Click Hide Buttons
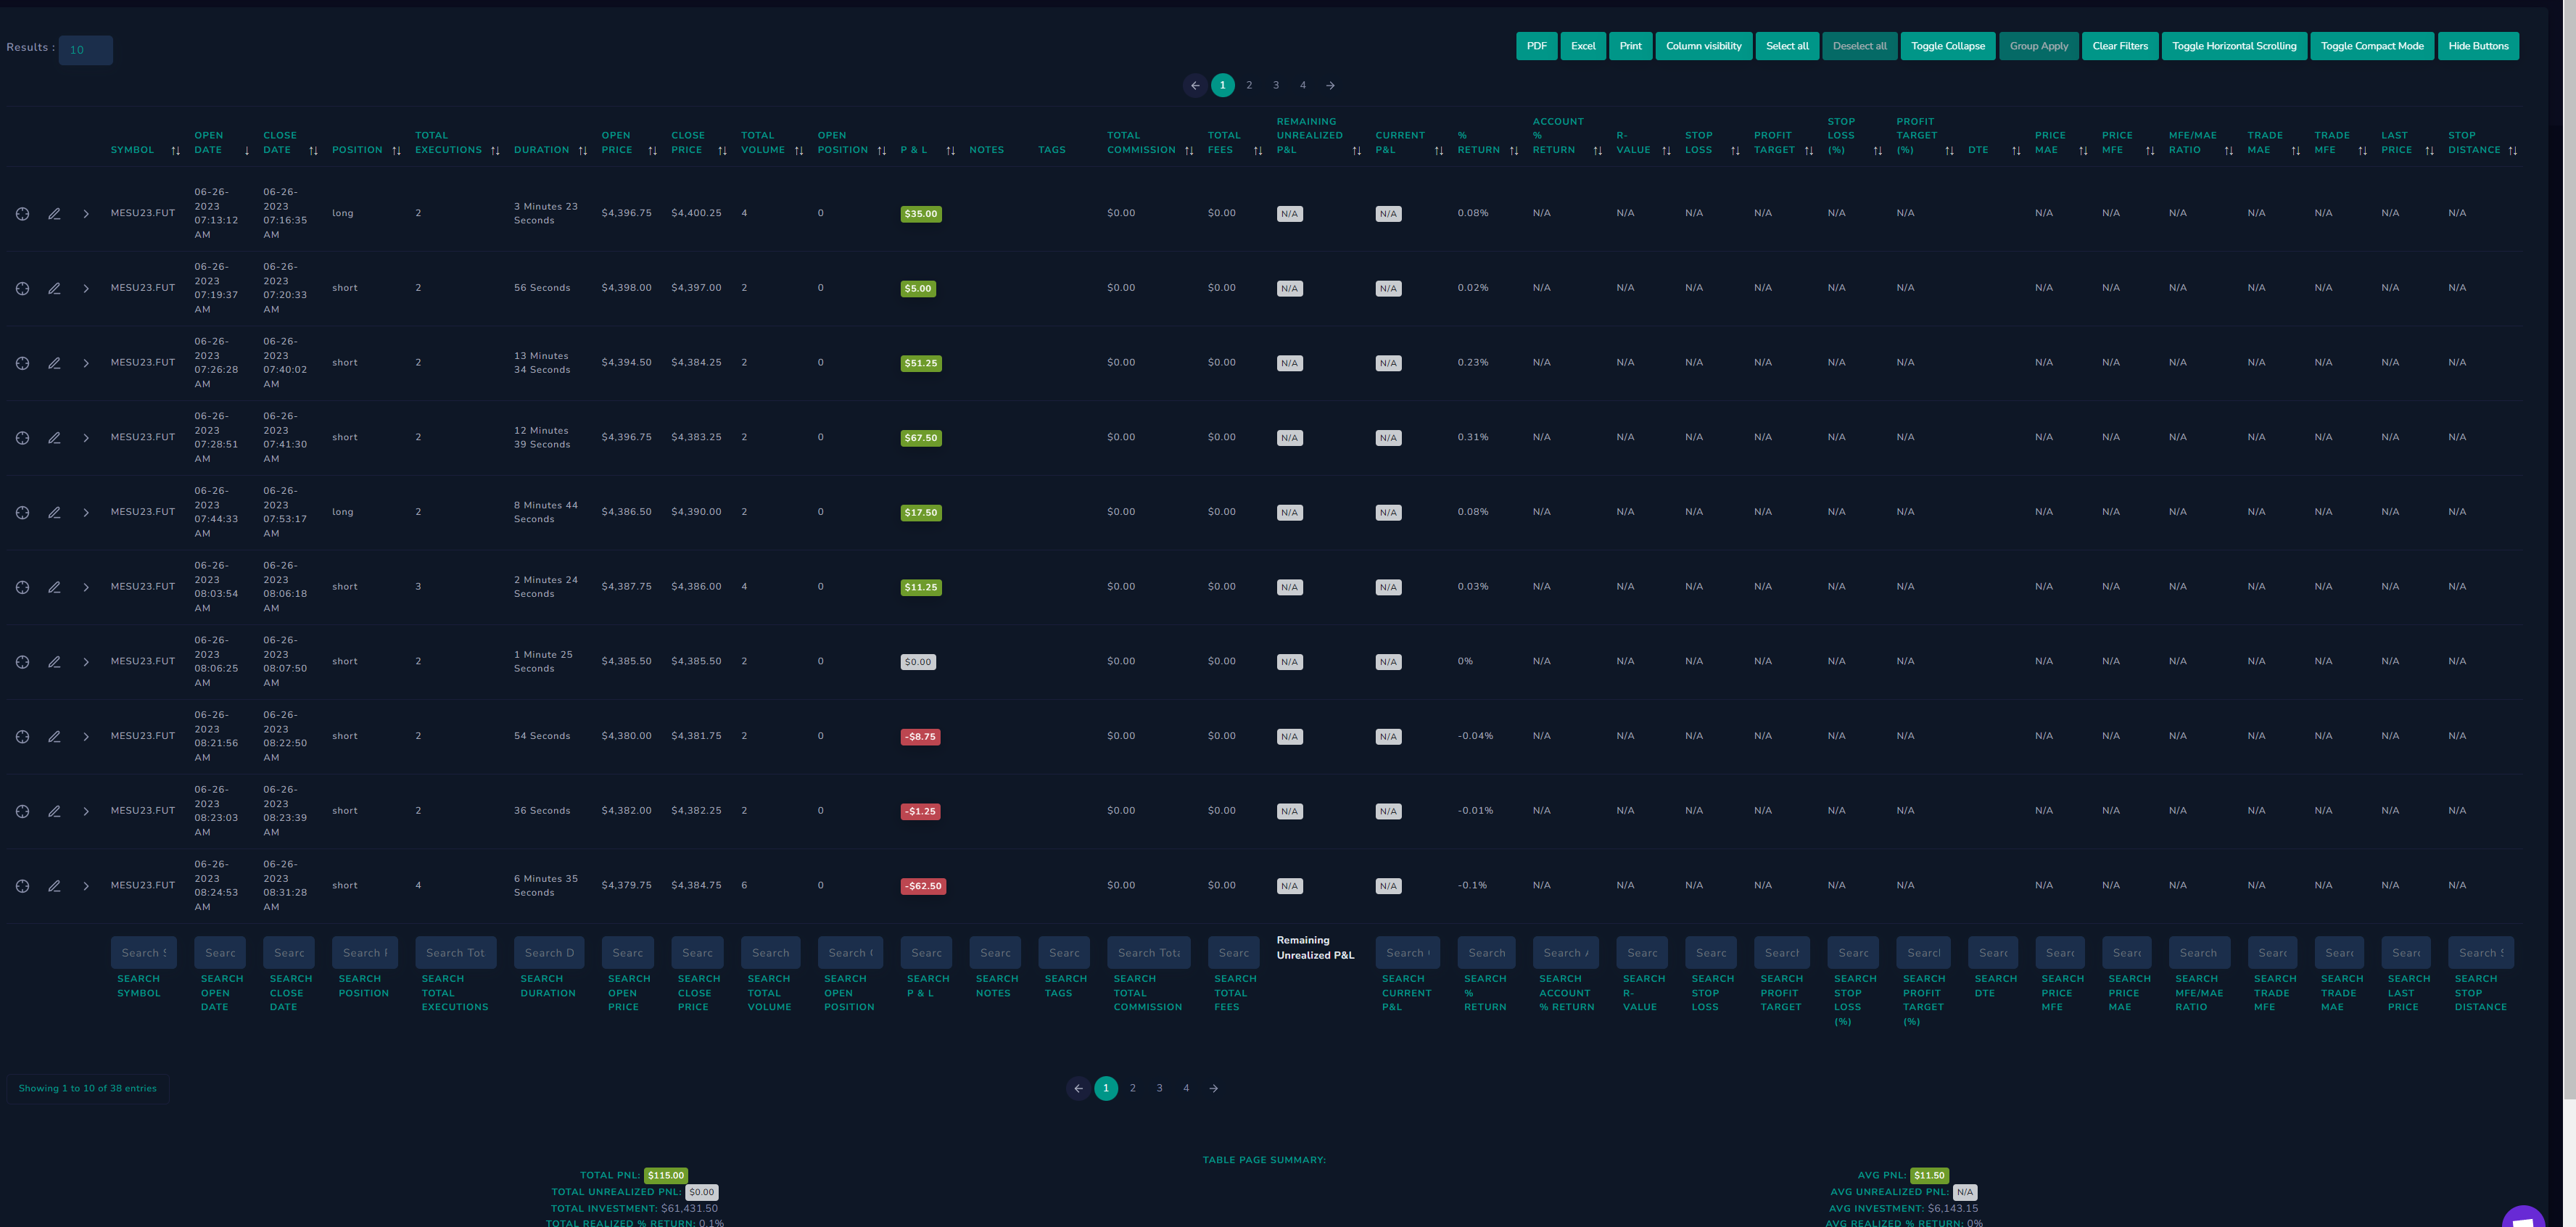The width and height of the screenshot is (2576, 1227). tap(2478, 46)
